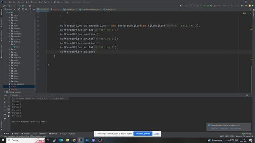255x143 pixels.
Task: Click the editor vertical scrollbar
Action: (x=251, y=79)
